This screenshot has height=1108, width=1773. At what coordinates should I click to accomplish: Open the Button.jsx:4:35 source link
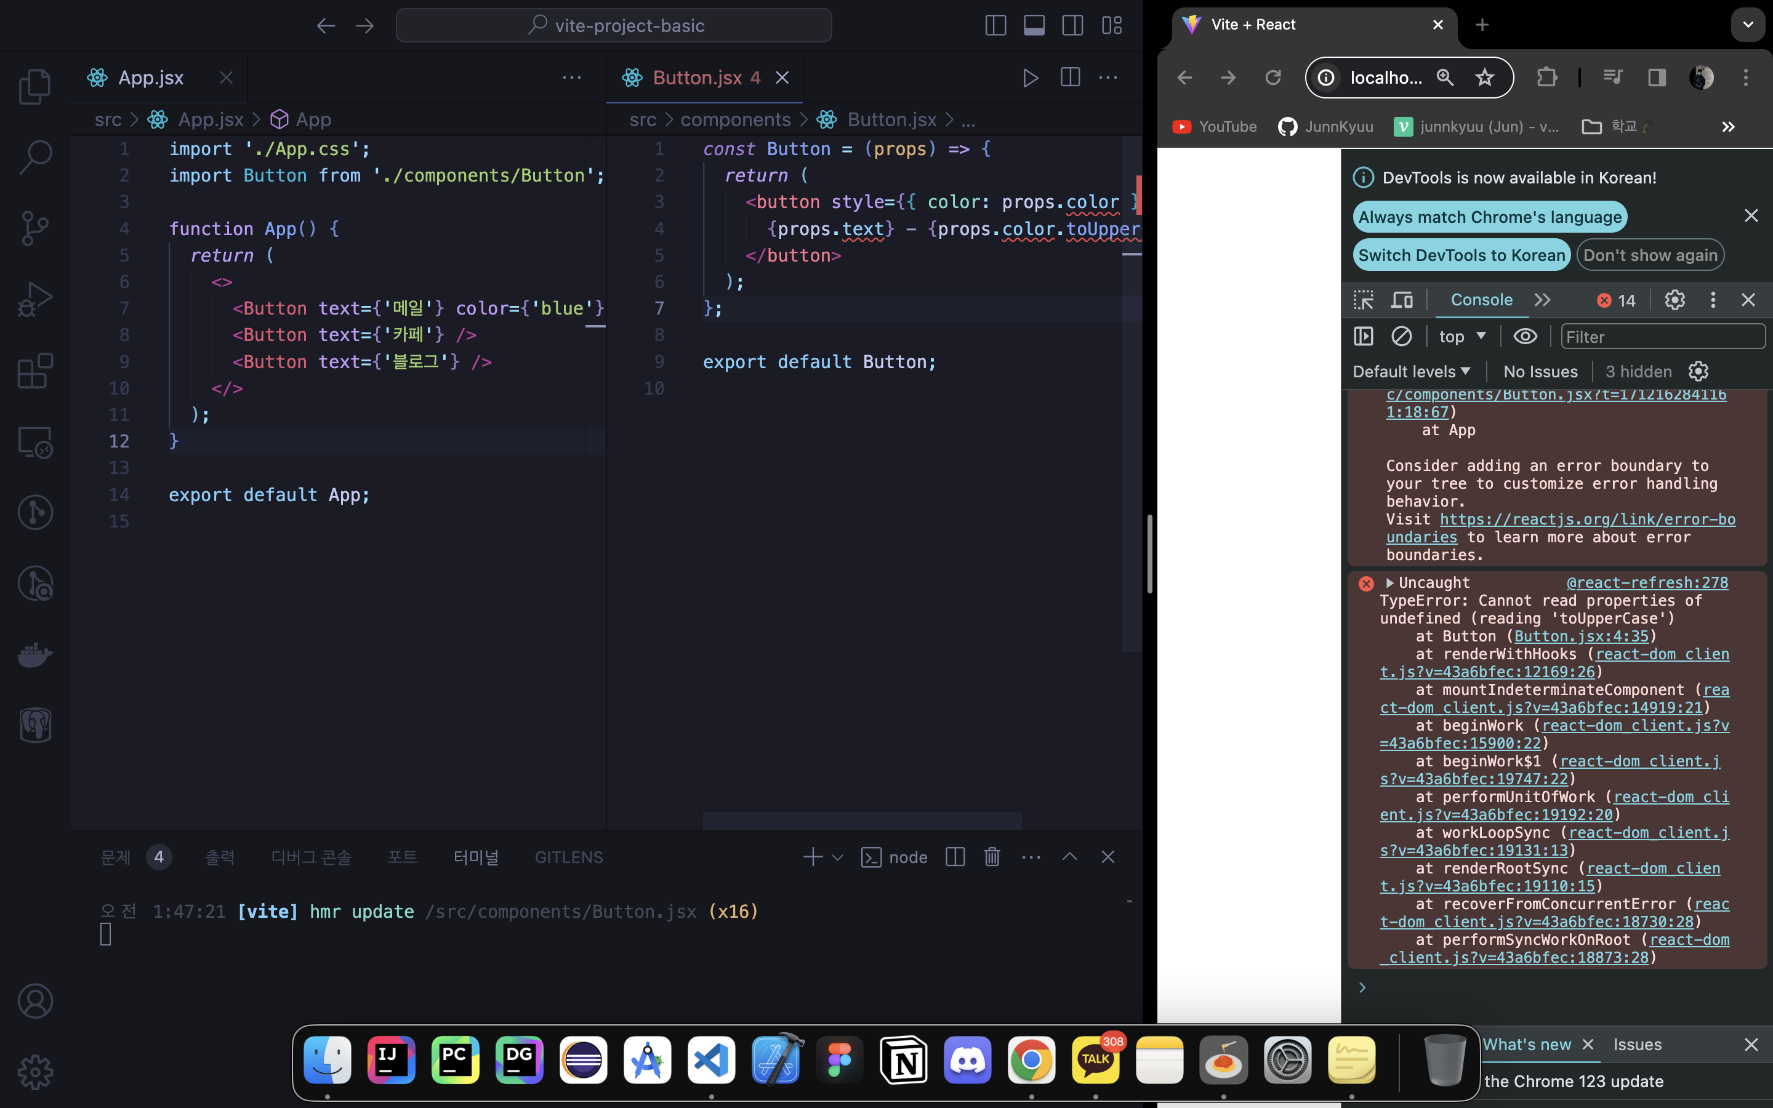[x=1580, y=636]
